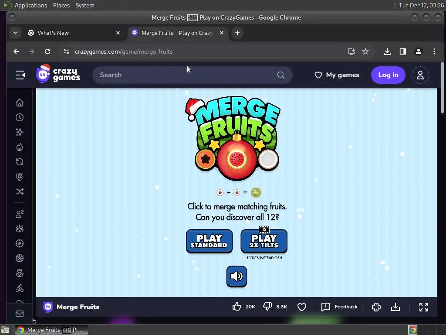Open My games
Viewport: 446px width, 335px height.
[x=337, y=75]
